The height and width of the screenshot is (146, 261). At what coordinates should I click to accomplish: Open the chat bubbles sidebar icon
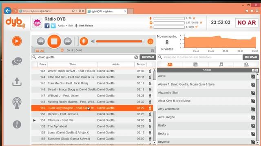[x=17, y=61]
